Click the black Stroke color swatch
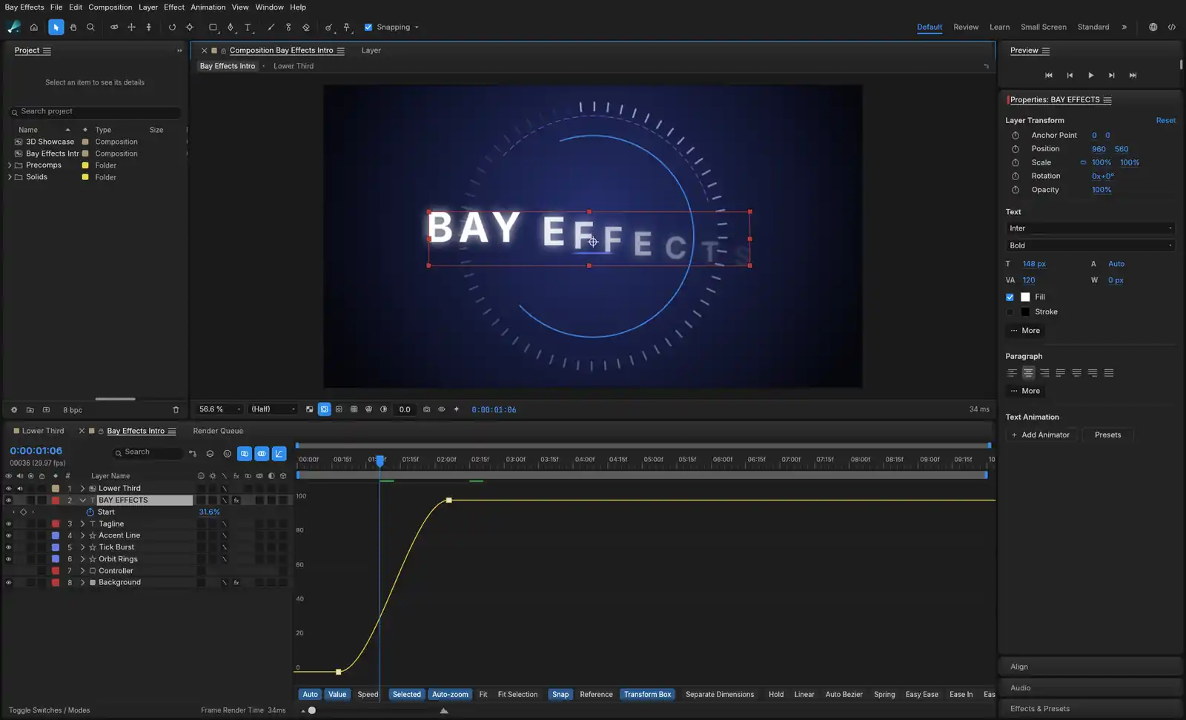1186x720 pixels. click(x=1025, y=312)
